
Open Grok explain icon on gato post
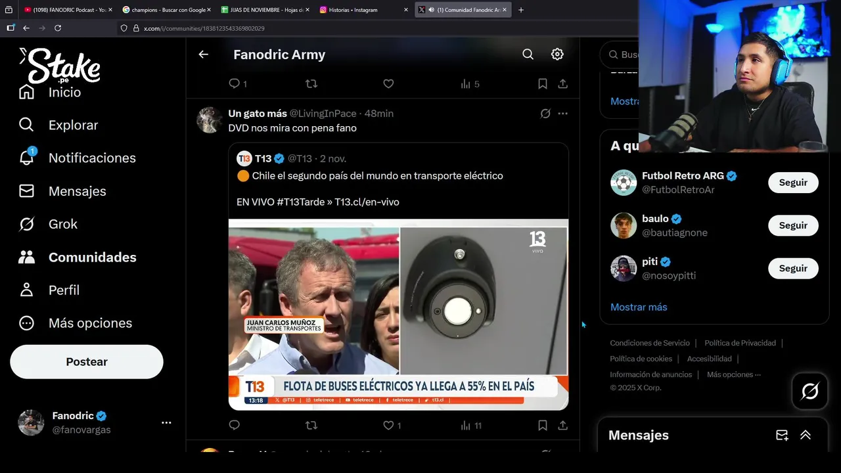[x=545, y=114]
